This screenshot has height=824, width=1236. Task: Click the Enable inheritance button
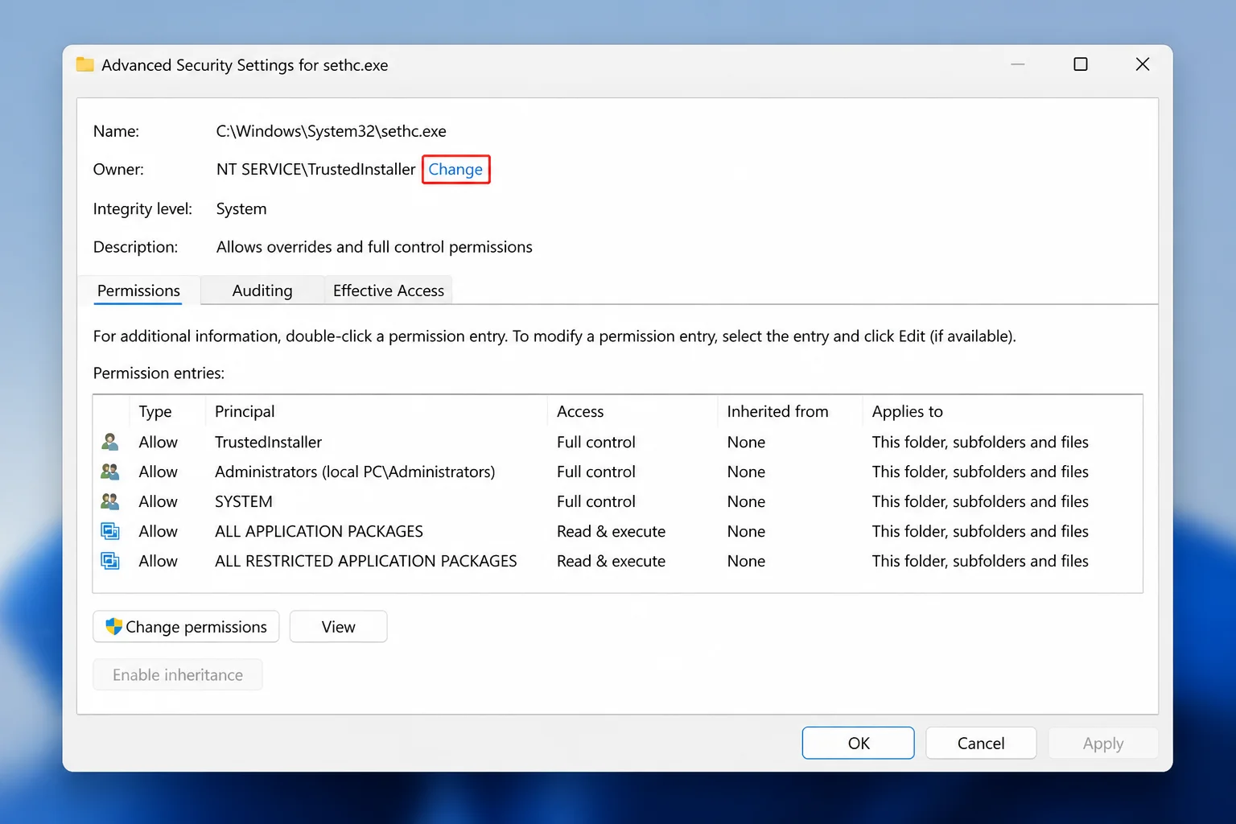pos(178,675)
